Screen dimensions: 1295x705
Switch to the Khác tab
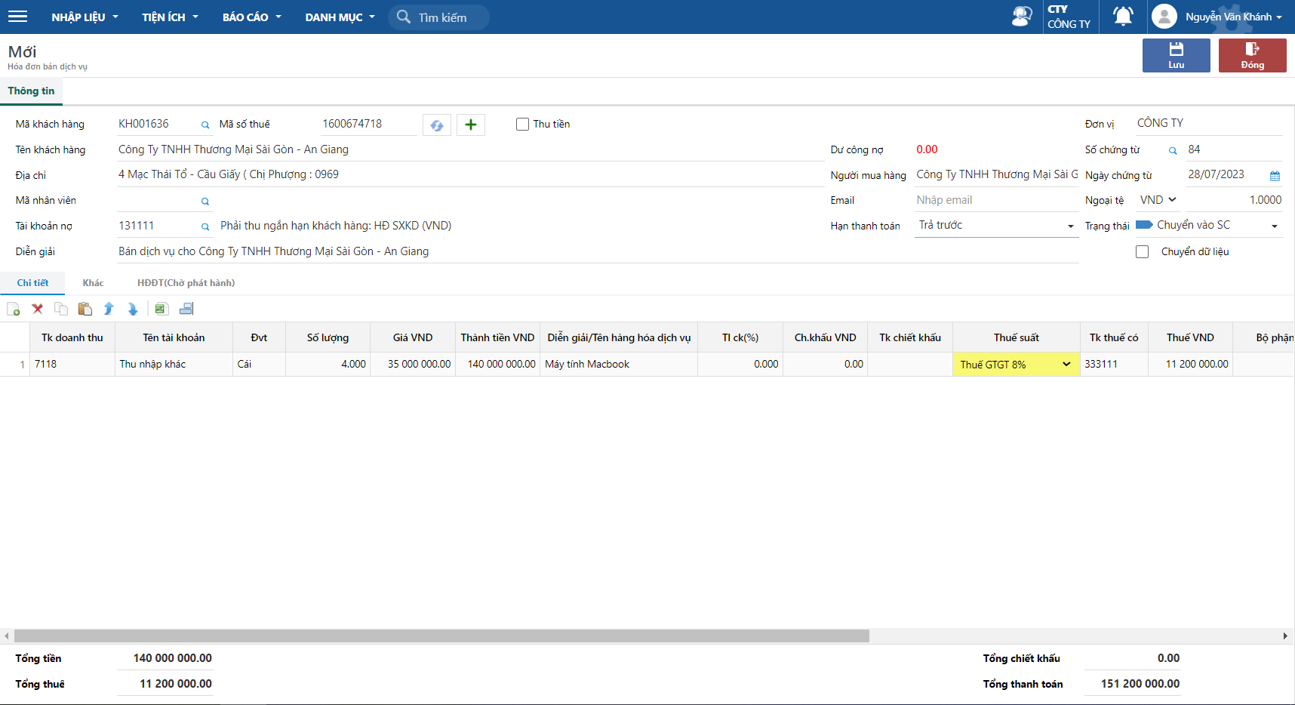click(93, 283)
